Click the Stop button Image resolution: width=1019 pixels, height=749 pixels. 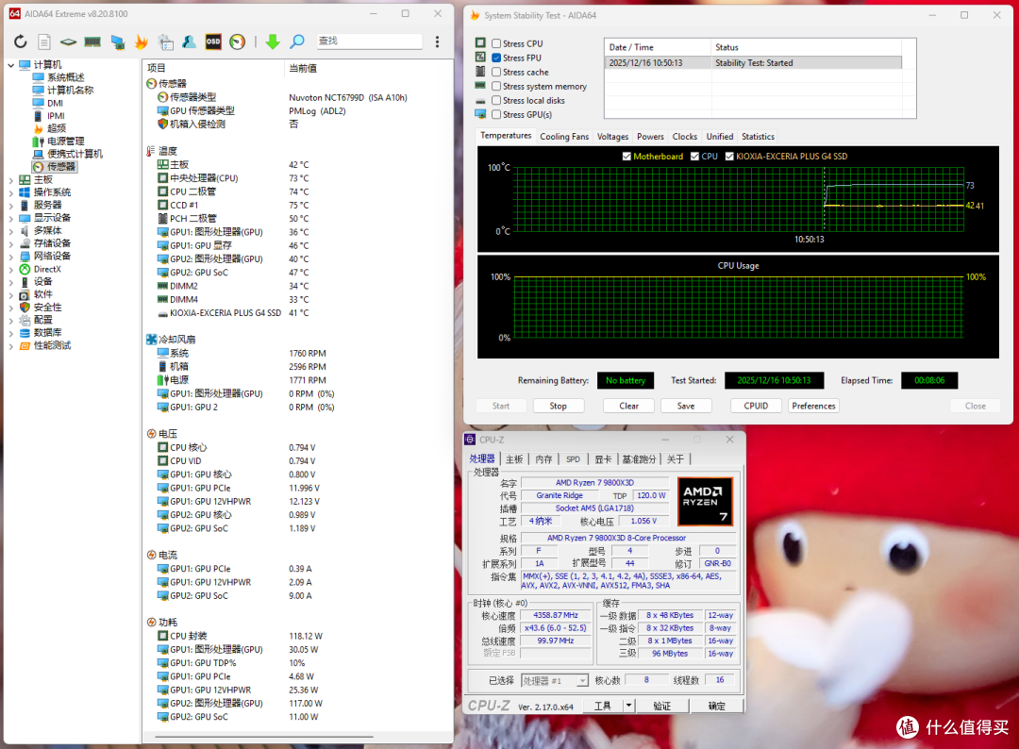pos(559,406)
